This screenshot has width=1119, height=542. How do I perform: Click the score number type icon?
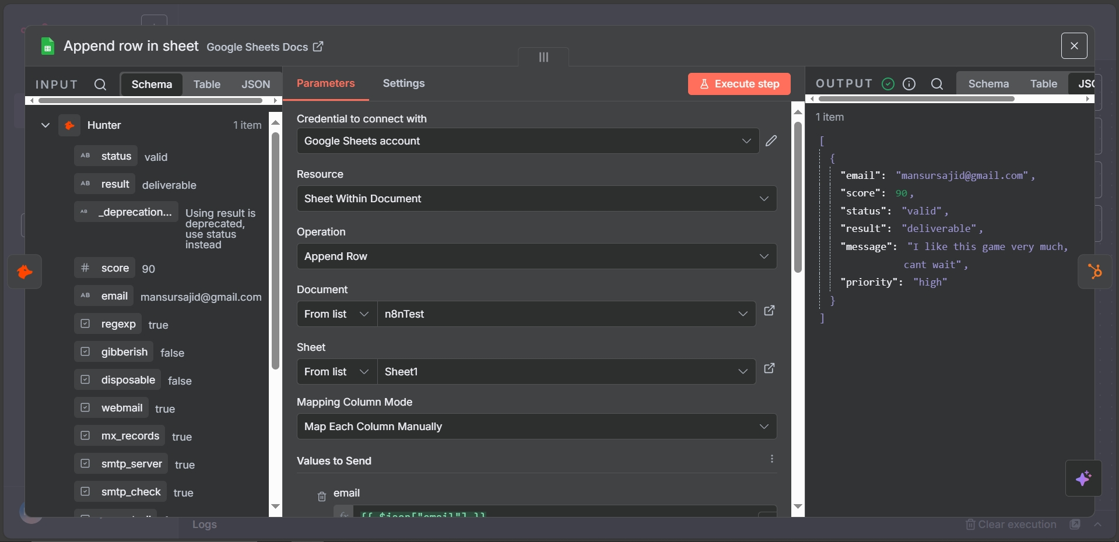click(85, 268)
